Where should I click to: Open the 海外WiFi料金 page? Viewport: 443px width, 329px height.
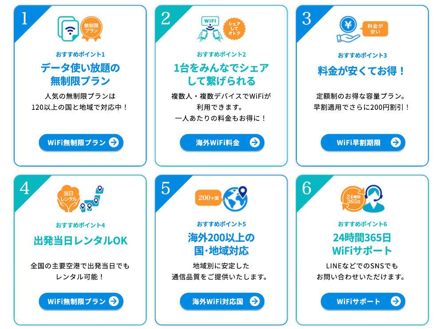(x=222, y=142)
